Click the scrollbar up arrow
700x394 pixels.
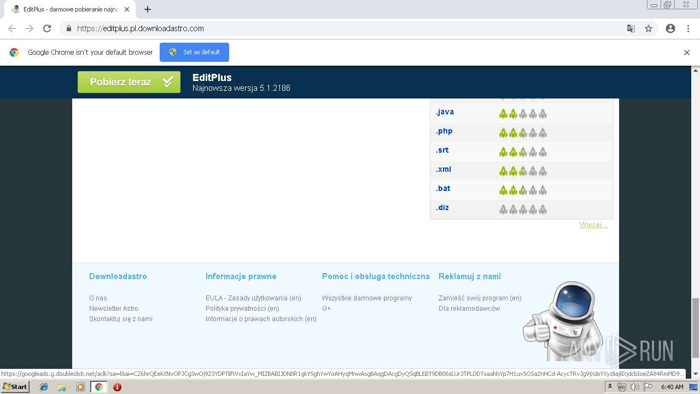(x=696, y=70)
